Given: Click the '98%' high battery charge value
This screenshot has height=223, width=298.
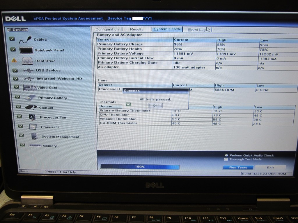Looking at the screenshot, I should [x=221, y=44].
